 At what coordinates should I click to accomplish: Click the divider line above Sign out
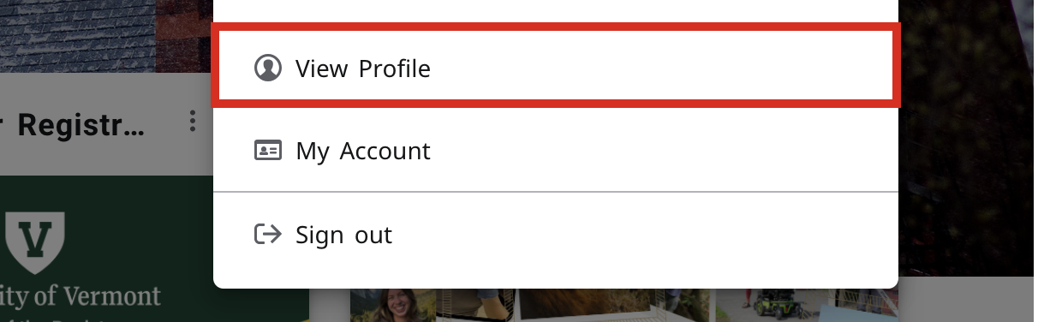coord(555,193)
